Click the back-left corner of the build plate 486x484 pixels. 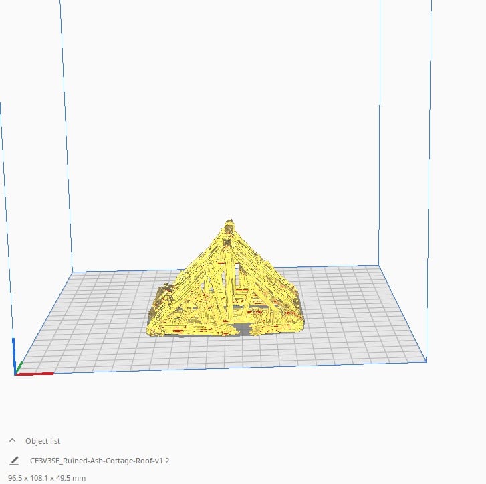point(73,272)
